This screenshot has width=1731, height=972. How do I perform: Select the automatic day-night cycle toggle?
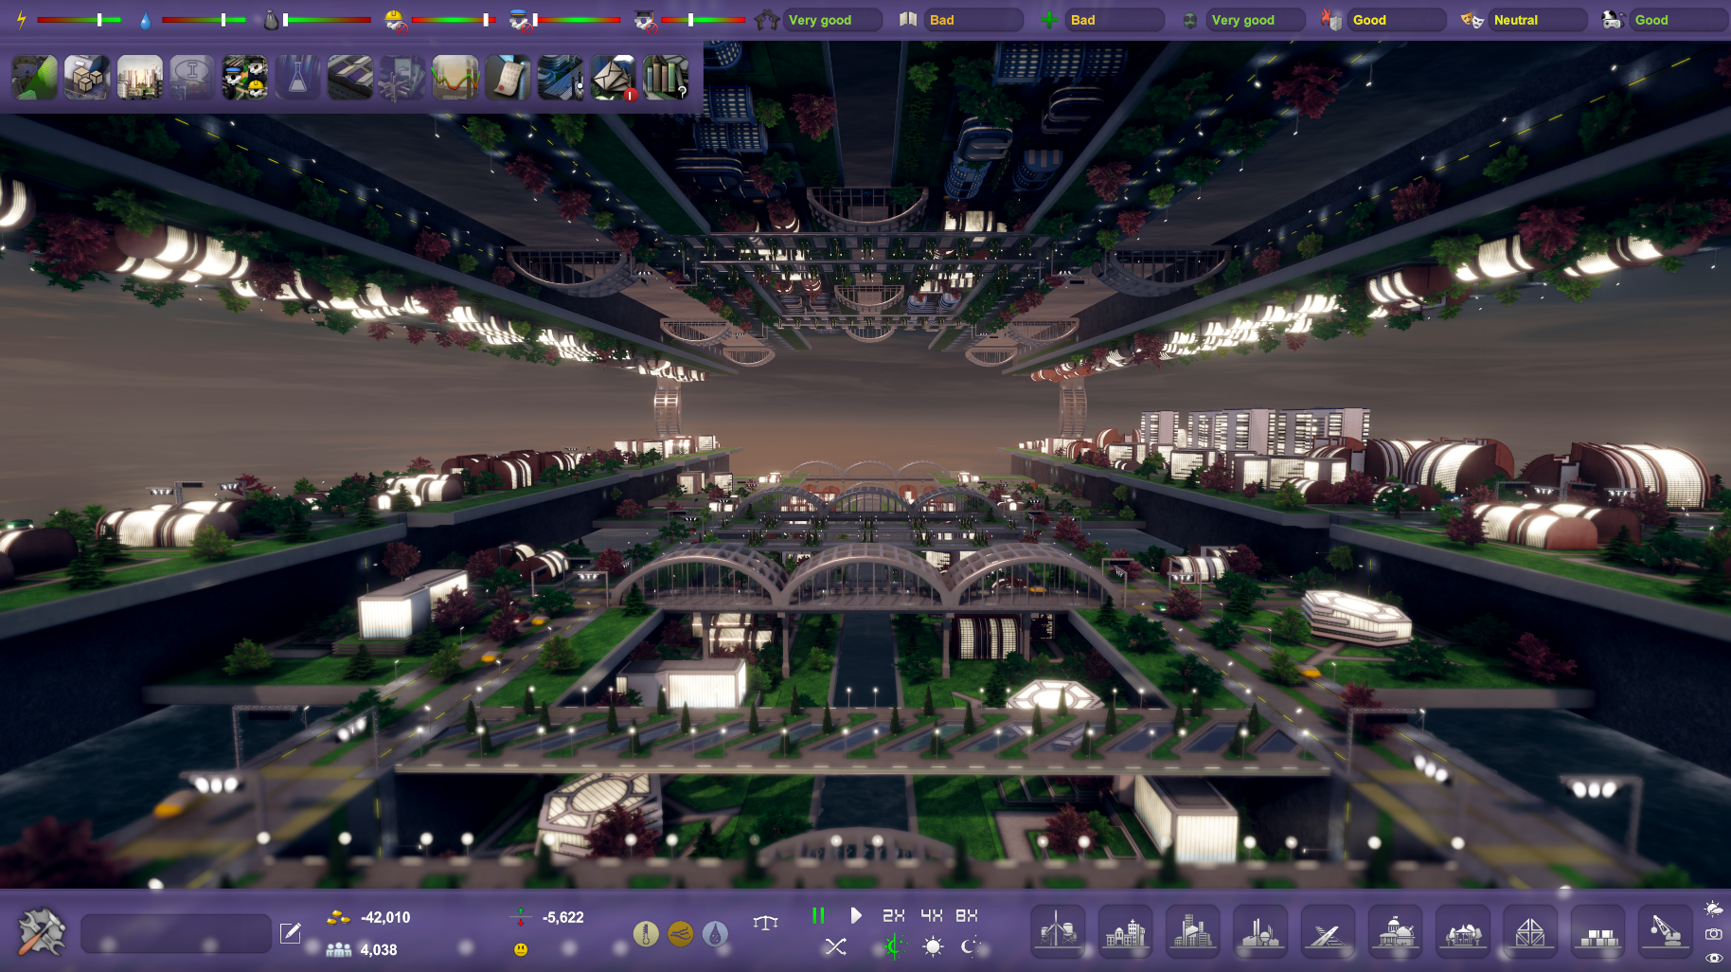893,946
